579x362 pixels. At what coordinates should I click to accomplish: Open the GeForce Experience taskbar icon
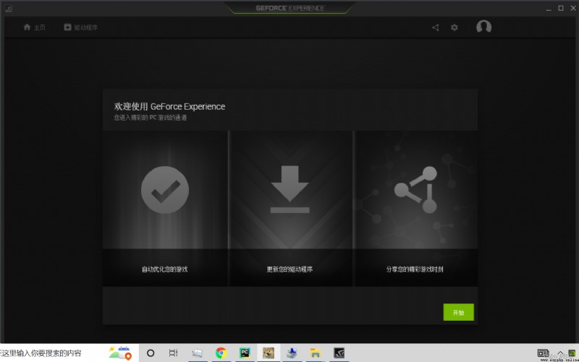339,353
